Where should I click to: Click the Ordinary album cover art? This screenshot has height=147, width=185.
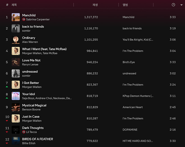pos(16,40)
